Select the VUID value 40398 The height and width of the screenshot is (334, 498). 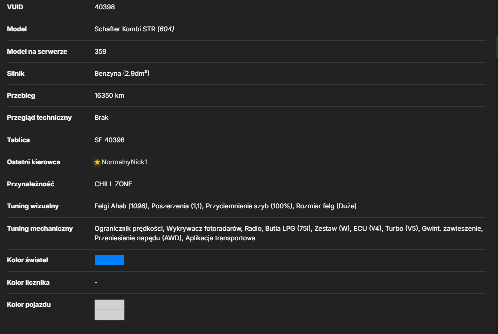tap(105, 7)
